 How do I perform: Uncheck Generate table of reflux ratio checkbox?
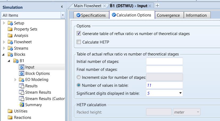click(79, 34)
